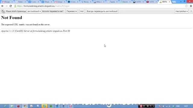The width and height of the screenshot is (193, 108).
Task: Switch to the DataLi tab
Action: [x=20, y=2]
